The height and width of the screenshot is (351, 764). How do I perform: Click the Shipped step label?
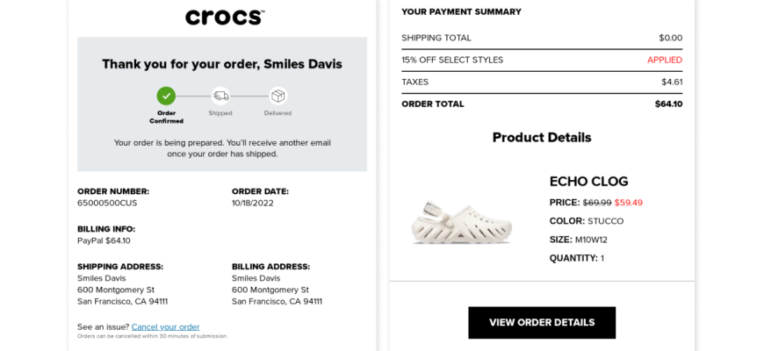pos(220,113)
